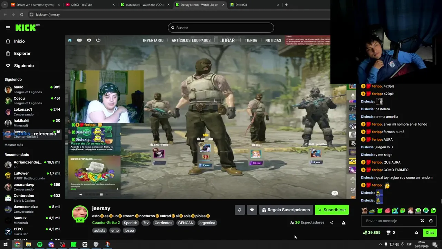The width and height of the screenshot is (442, 249).
Task: Open chat settings gear icon
Action: [x=416, y=233]
